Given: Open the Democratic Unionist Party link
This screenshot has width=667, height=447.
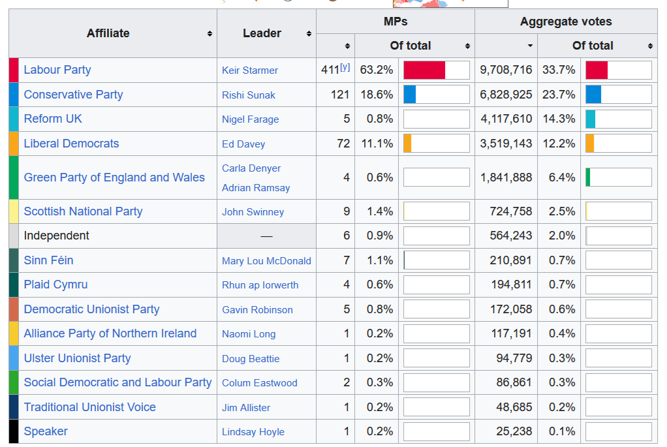Looking at the screenshot, I should click(x=91, y=309).
